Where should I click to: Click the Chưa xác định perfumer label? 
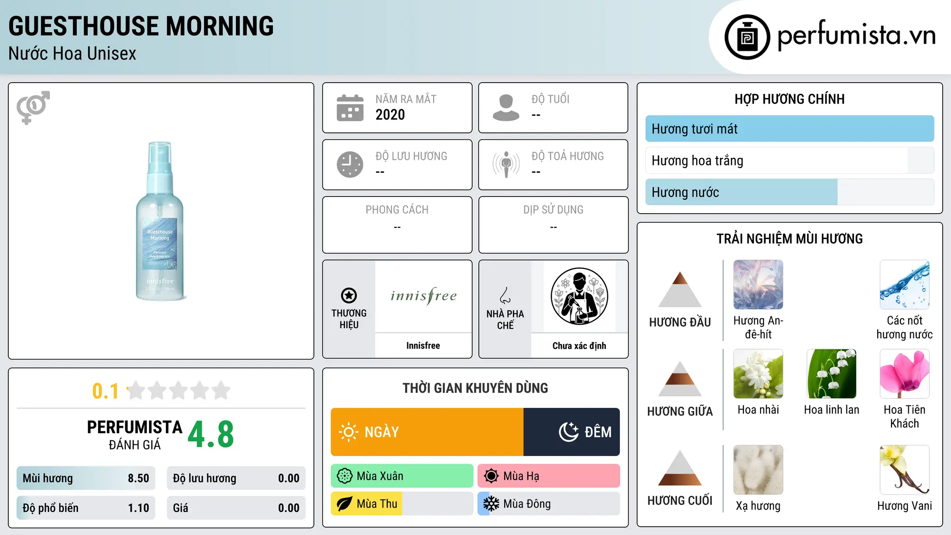pyautogui.click(x=579, y=346)
